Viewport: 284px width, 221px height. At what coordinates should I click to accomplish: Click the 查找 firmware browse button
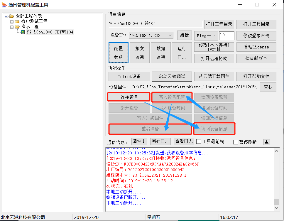(268, 87)
